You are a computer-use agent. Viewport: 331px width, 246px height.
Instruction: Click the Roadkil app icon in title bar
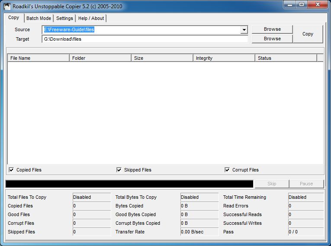click(7, 6)
